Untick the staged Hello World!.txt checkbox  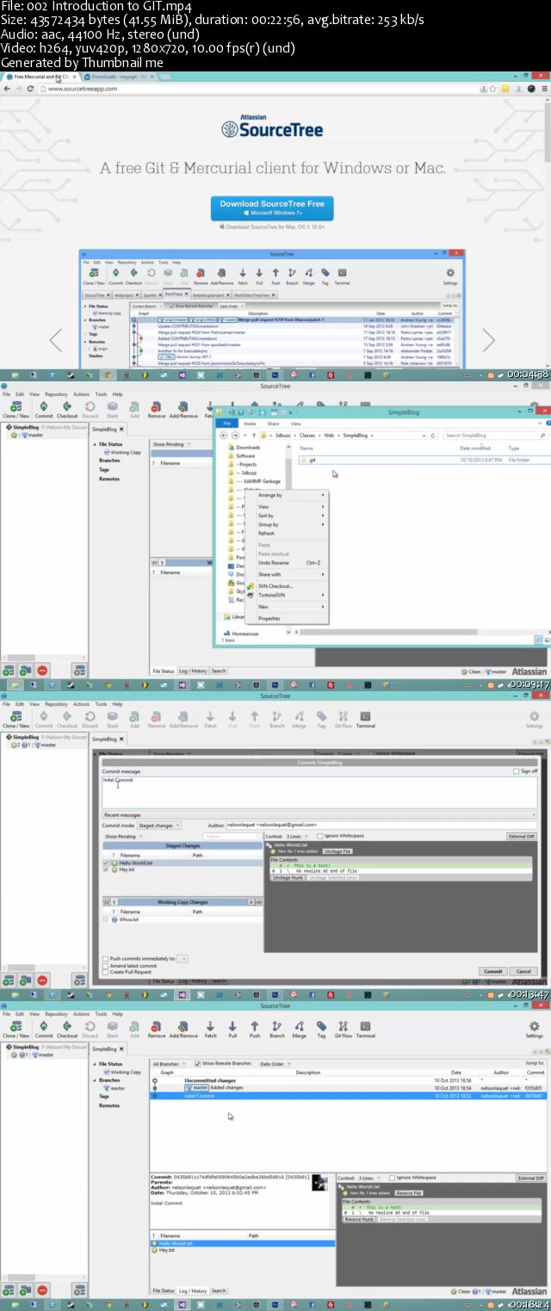106,863
